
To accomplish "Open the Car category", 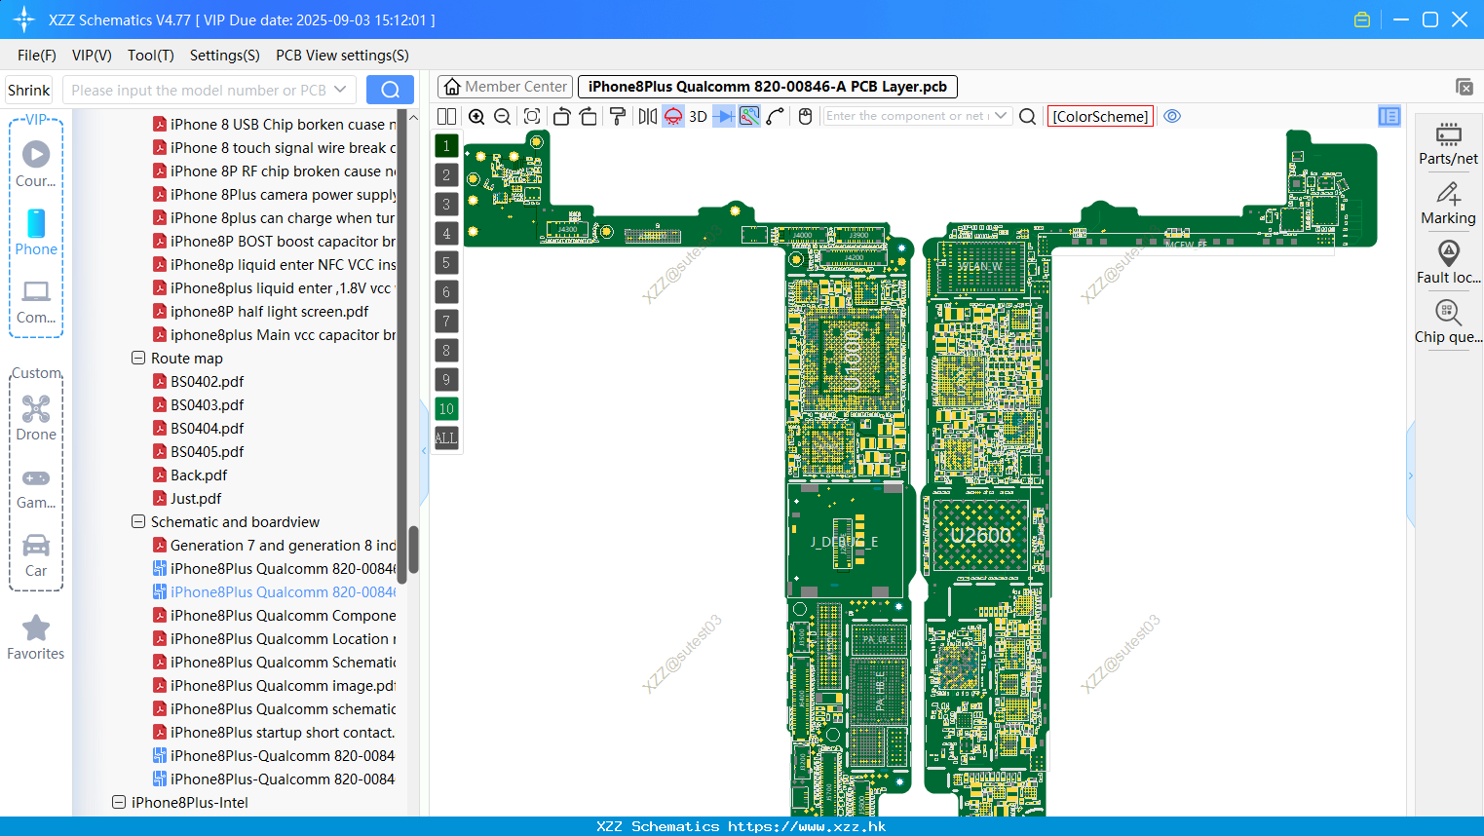I will coord(36,554).
